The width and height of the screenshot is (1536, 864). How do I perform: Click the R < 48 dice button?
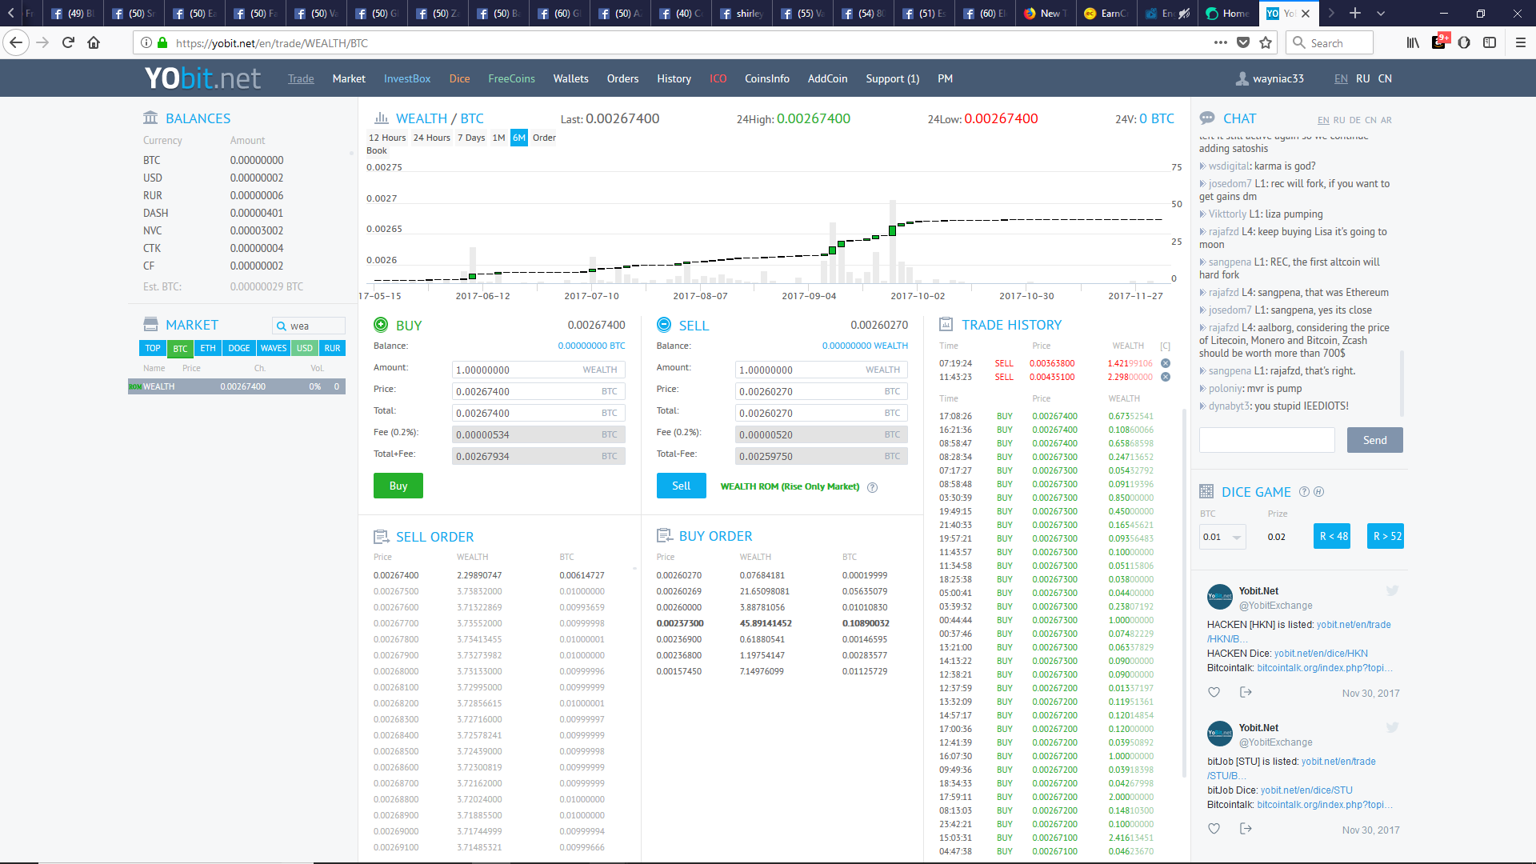1333,537
